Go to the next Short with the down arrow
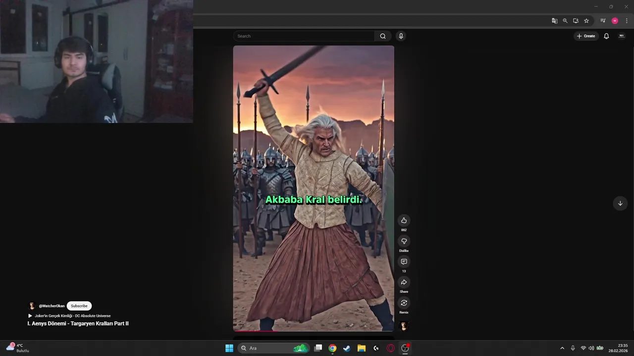 pyautogui.click(x=620, y=203)
